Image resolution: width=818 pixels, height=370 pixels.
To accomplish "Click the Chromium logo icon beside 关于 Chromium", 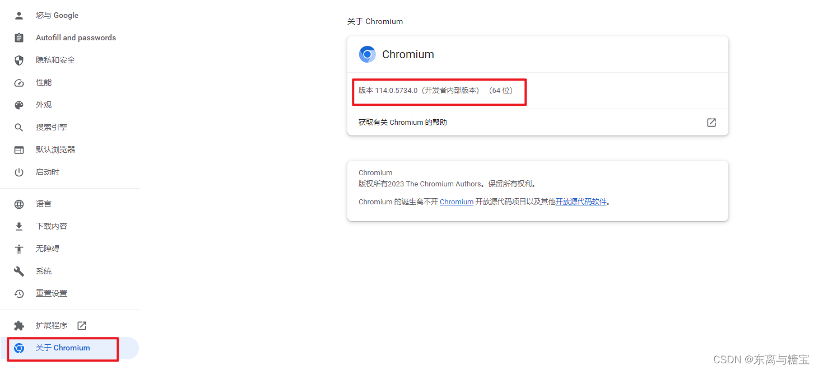I will (x=19, y=348).
